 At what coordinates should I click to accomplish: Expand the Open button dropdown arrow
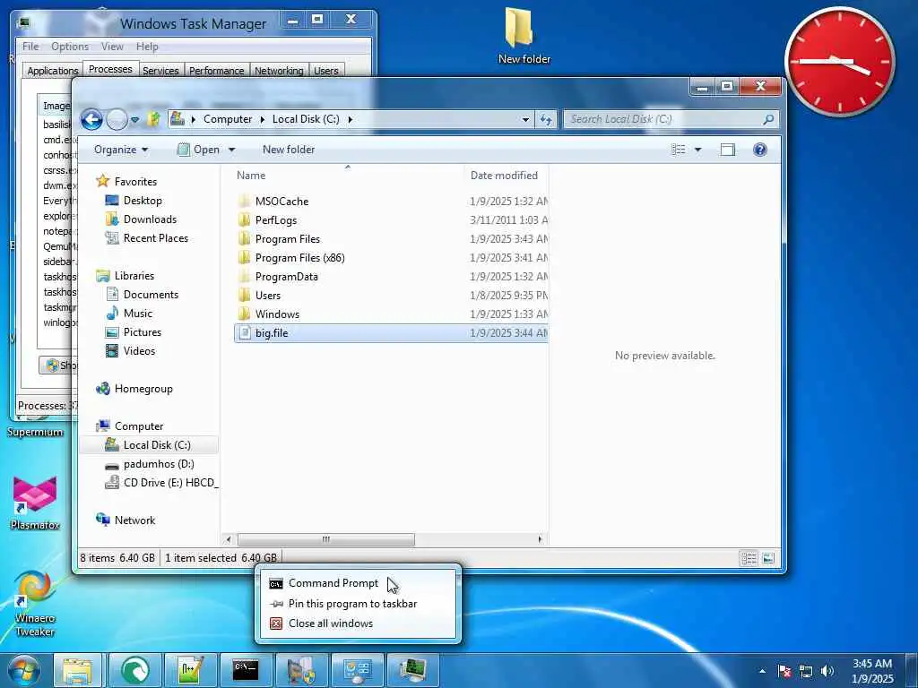232,150
